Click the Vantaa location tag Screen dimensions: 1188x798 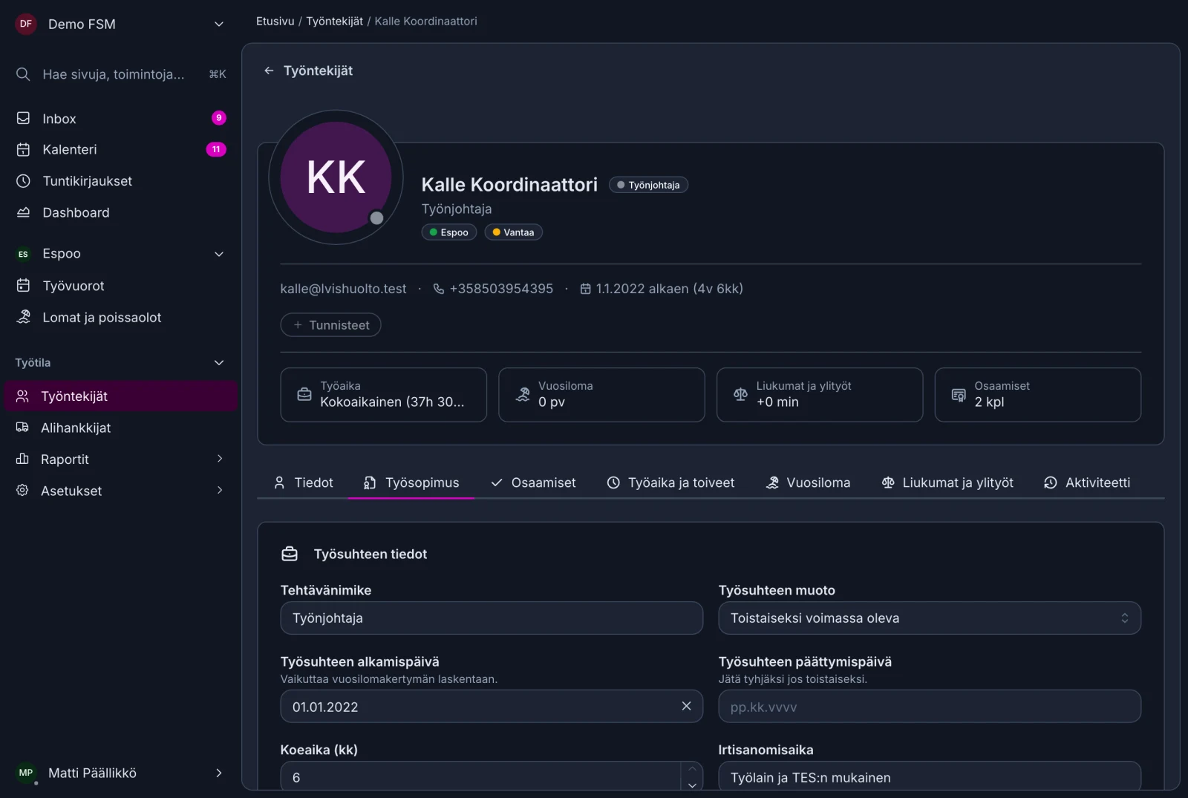[513, 232]
